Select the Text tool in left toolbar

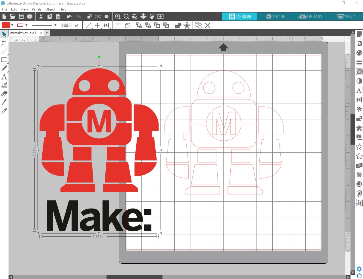point(4,77)
